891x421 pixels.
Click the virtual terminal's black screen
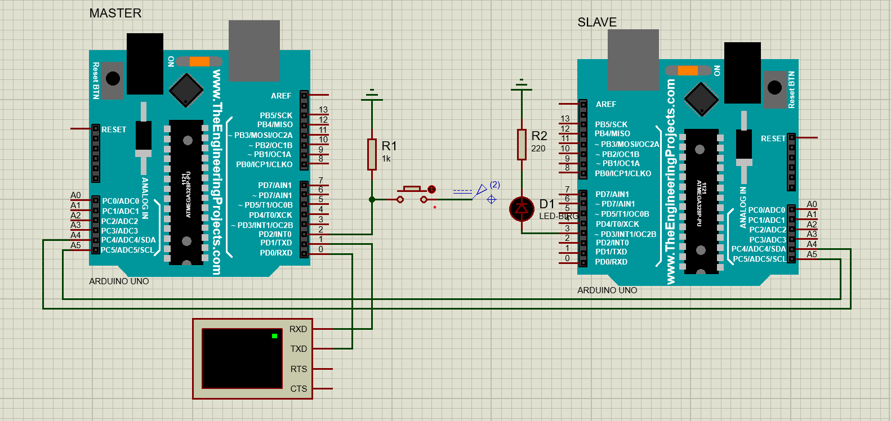tap(242, 359)
